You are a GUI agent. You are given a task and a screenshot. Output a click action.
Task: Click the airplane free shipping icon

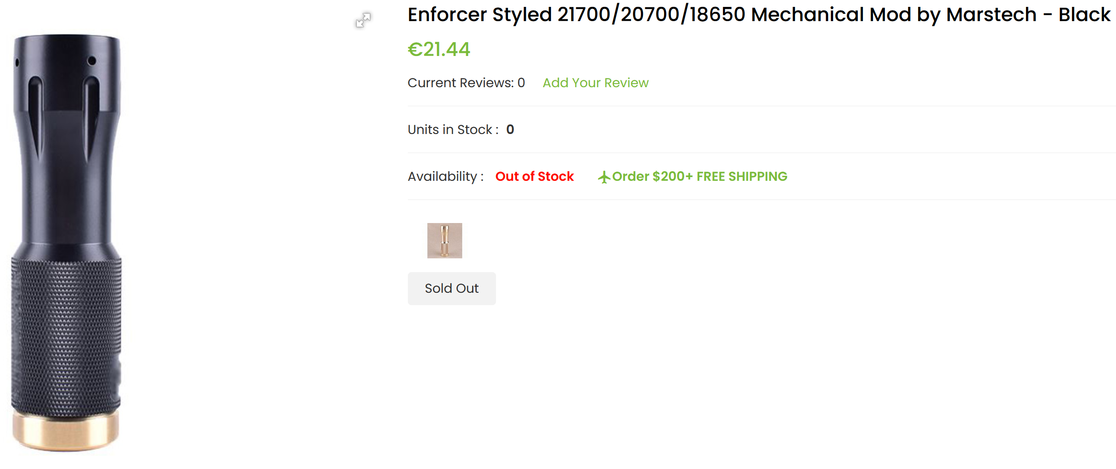point(603,177)
